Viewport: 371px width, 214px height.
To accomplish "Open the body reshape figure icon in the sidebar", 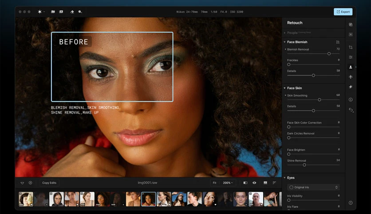I will coord(351,77).
